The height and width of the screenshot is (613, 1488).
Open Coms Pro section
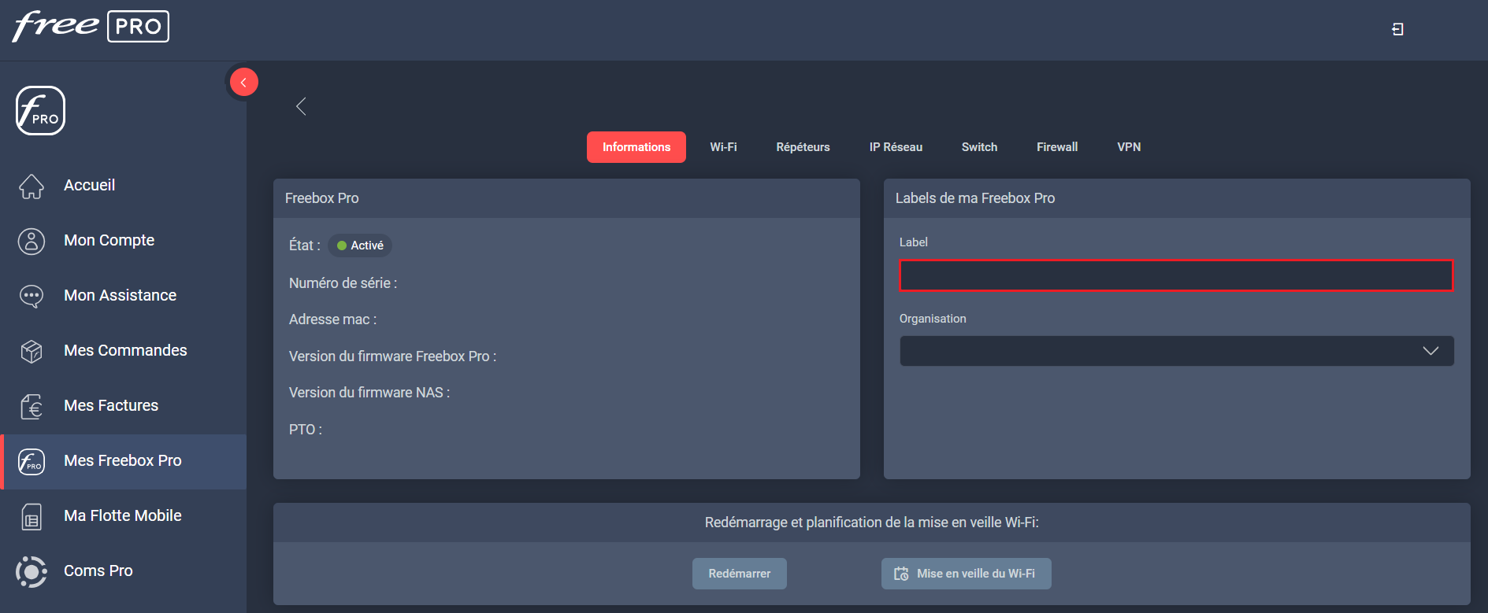pos(98,571)
